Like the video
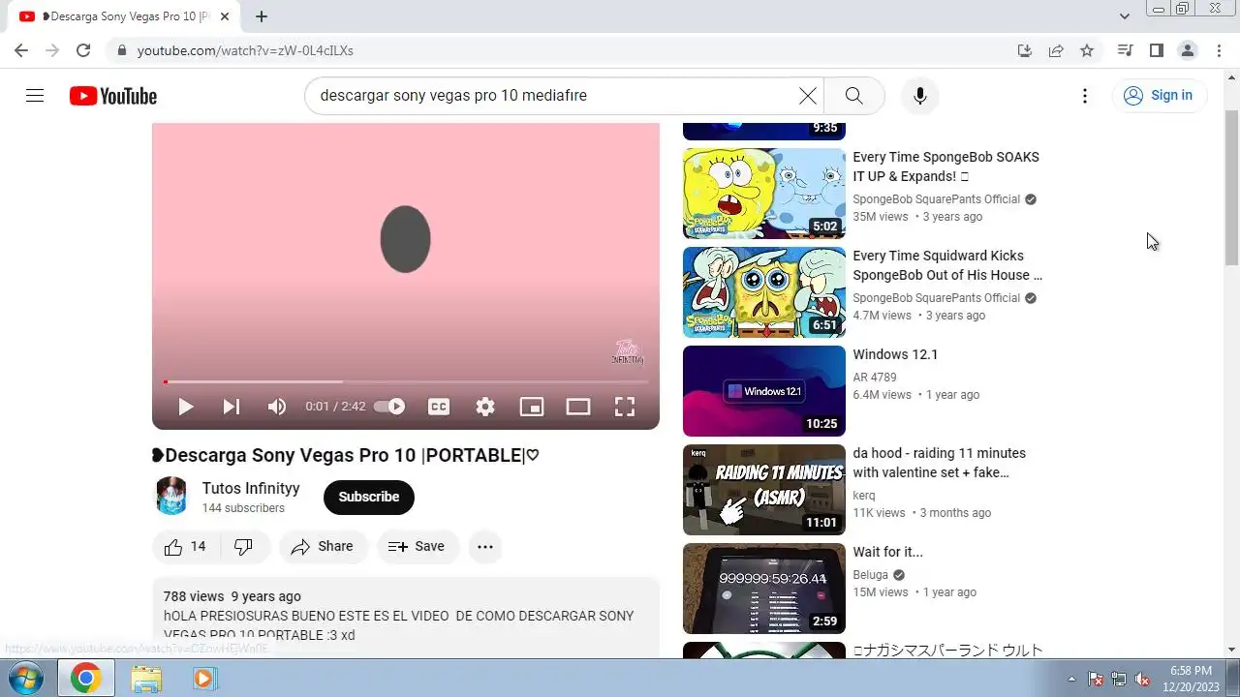This screenshot has height=697, width=1240. pos(186,547)
